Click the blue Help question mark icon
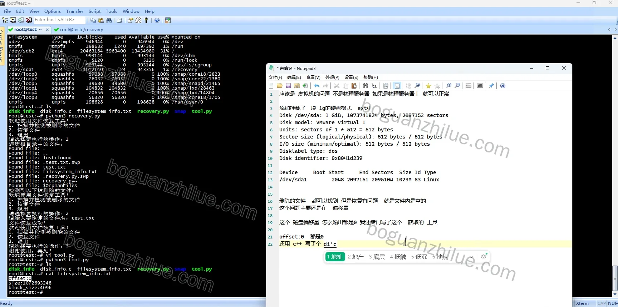 157,20
